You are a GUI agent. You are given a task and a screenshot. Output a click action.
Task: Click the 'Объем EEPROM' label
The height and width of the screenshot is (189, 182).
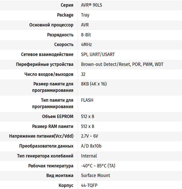(58, 117)
